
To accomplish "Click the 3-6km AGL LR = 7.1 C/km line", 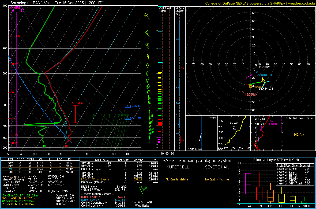I will pyautogui.click(x=18, y=198).
